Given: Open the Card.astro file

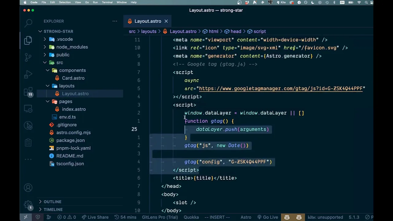Looking at the screenshot, I should [x=73, y=78].
